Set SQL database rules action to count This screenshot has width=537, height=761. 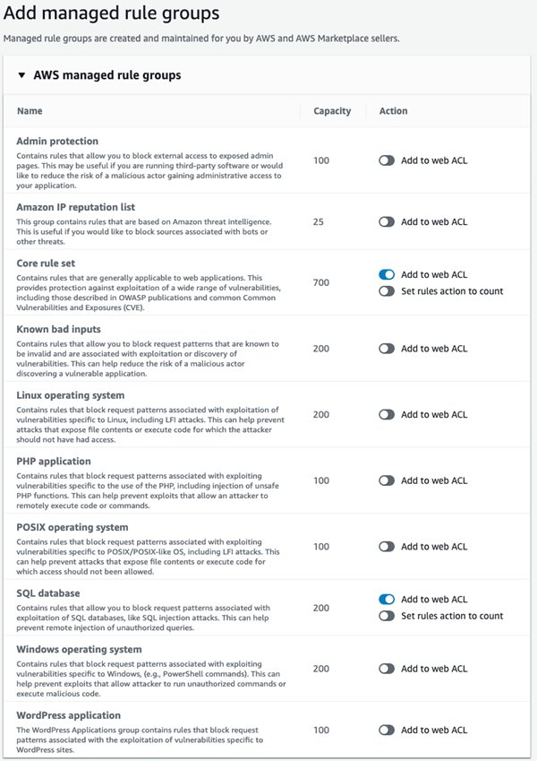click(x=387, y=616)
